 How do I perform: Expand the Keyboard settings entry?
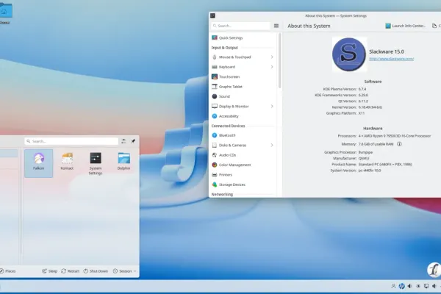(x=243, y=67)
